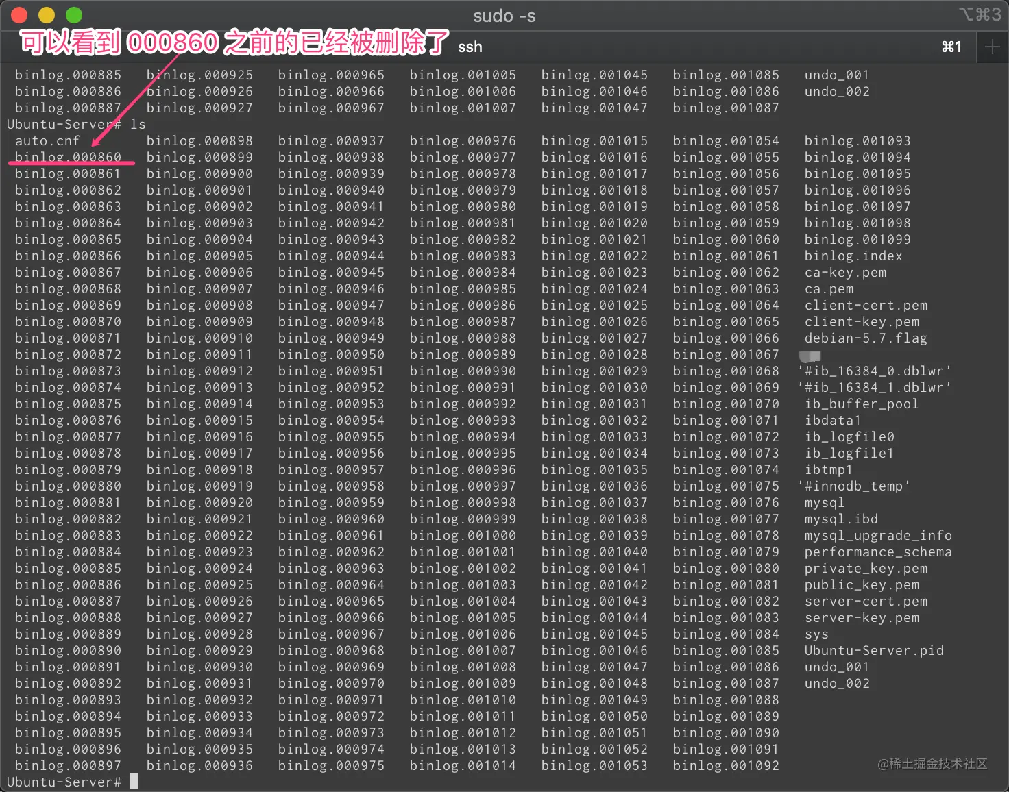Click the server-cert.pem file name
This screenshot has height=792, width=1009.
tap(866, 601)
